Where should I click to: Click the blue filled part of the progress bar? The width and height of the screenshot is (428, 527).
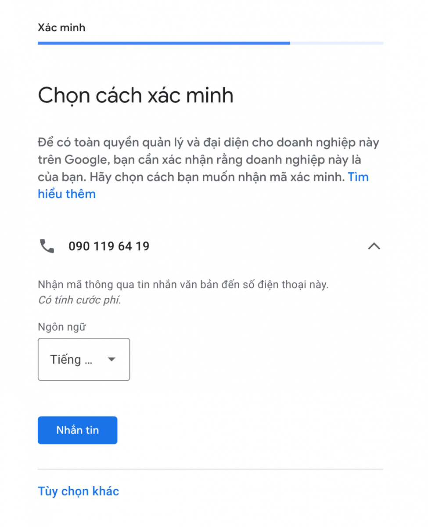coord(164,43)
